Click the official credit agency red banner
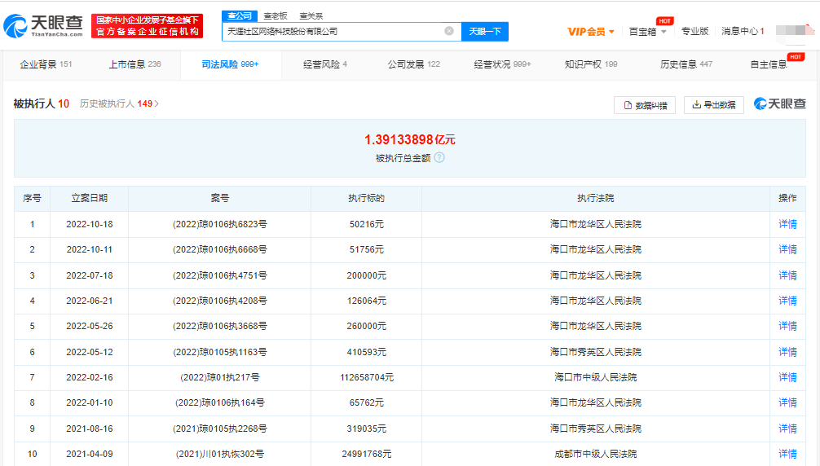The width and height of the screenshot is (820, 466). tap(147, 26)
